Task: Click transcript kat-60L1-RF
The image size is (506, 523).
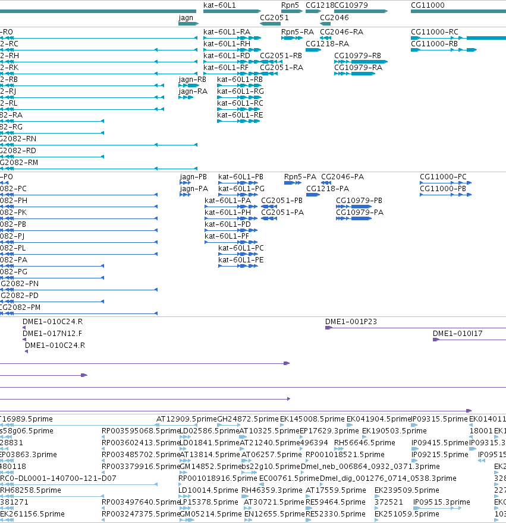Action: coord(226,67)
